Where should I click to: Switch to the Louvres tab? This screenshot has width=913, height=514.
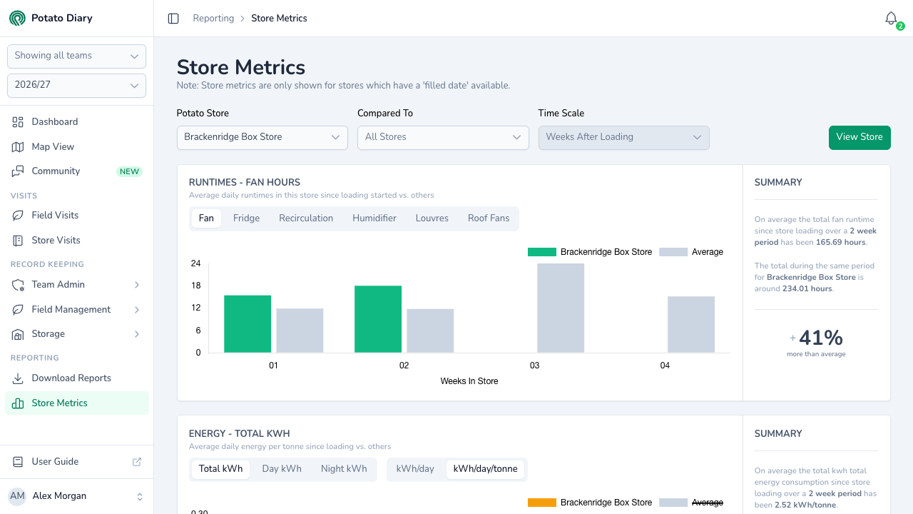(x=432, y=218)
